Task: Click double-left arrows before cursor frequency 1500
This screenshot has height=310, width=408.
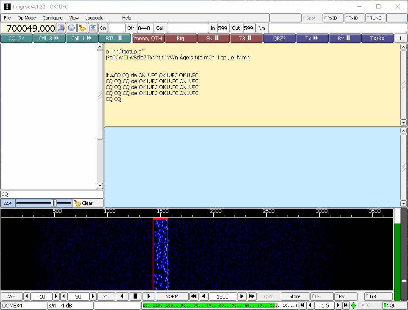Action: point(193,296)
